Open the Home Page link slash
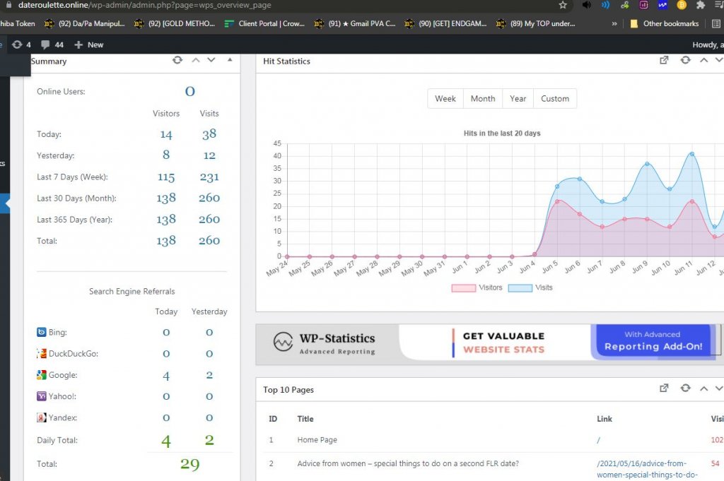Image resolution: width=724 pixels, height=481 pixels. point(598,440)
